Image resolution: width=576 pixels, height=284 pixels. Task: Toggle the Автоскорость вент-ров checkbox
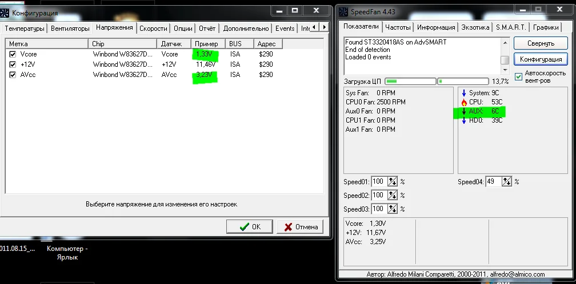518,76
